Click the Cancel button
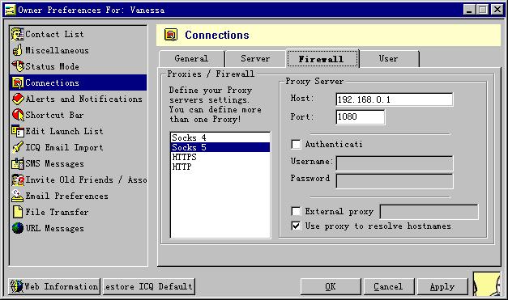The width and height of the screenshot is (508, 300). tap(388, 287)
